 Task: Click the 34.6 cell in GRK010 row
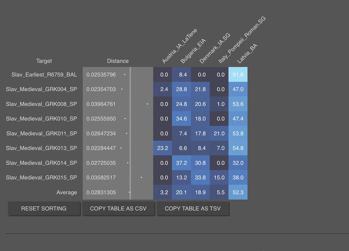point(181,119)
